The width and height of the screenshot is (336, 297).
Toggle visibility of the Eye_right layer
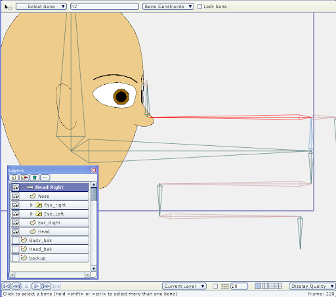[x=16, y=205]
